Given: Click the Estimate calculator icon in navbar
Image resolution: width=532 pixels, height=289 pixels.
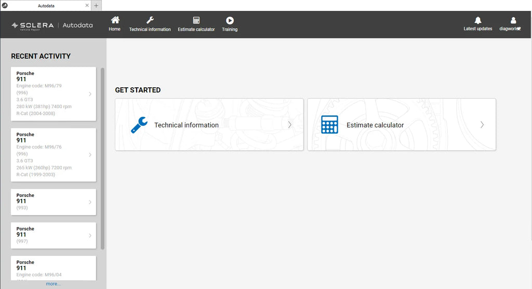Looking at the screenshot, I should point(196,20).
